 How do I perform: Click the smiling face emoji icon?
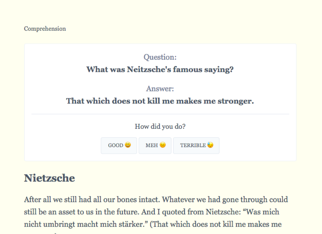pyautogui.click(x=128, y=145)
